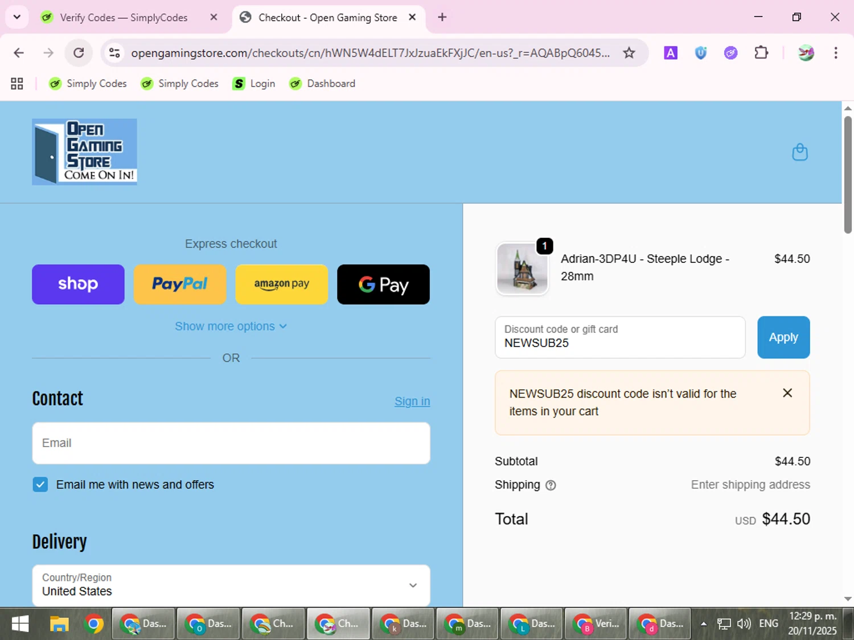The height and width of the screenshot is (640, 854).
Task: Select the Checkout Open Gaming Store tab
Action: (x=328, y=18)
